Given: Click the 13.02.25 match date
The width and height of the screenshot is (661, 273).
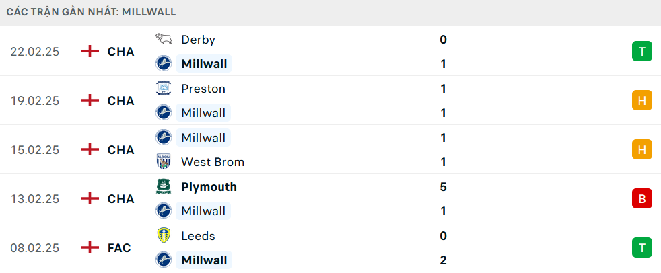Looking at the screenshot, I should pos(35,199).
